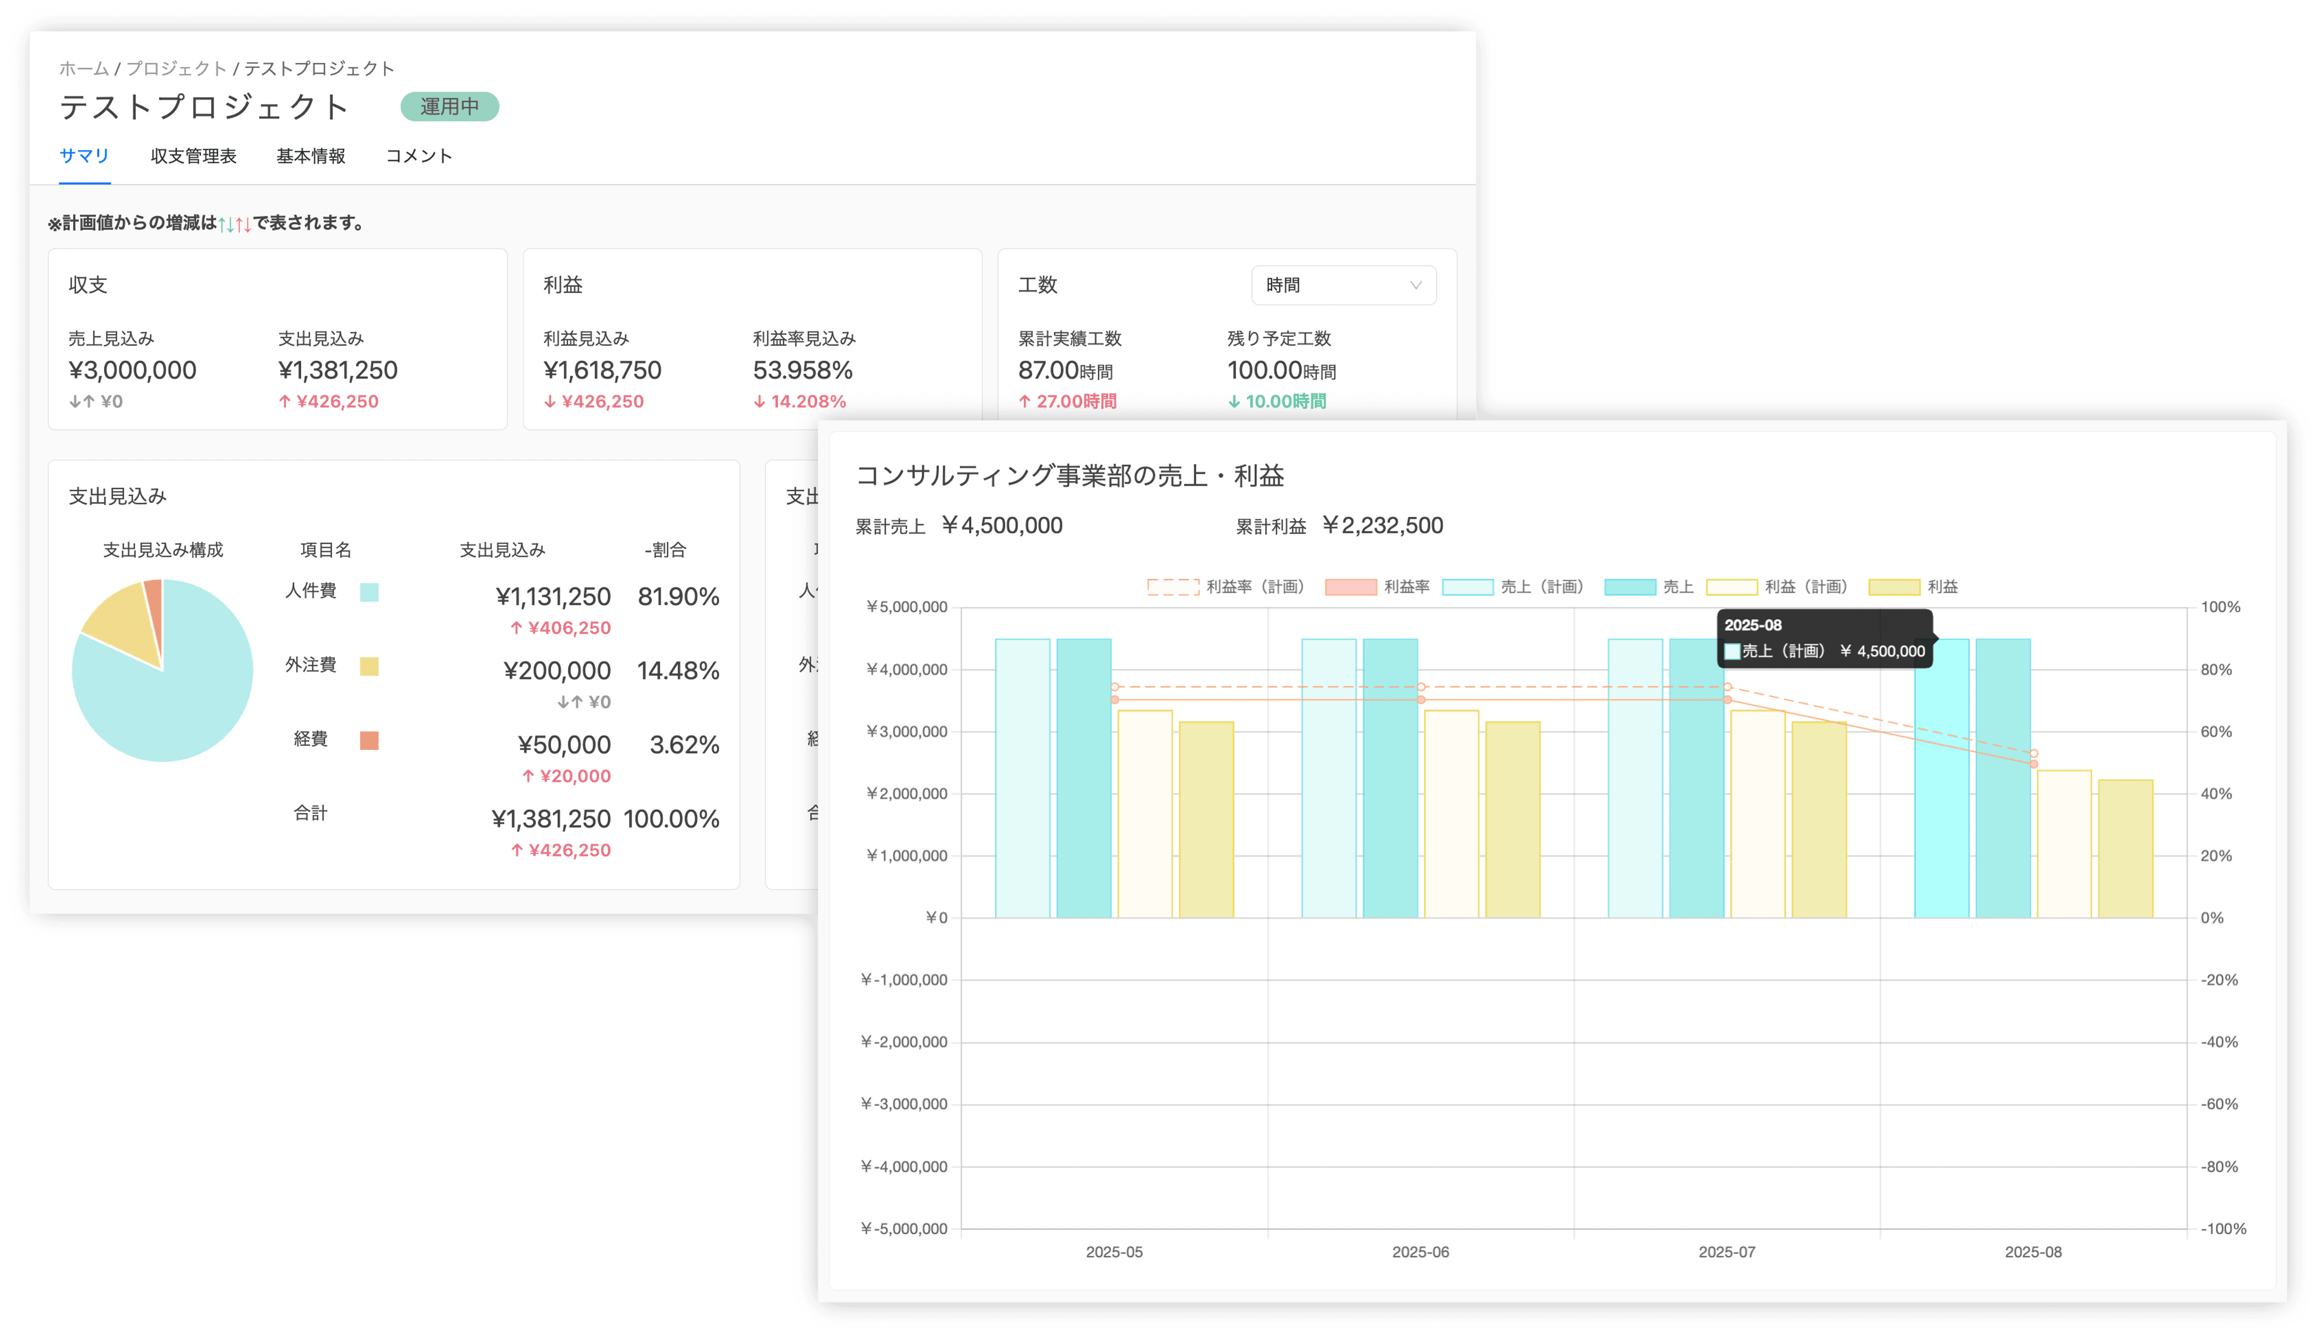The image size is (2321, 1336).
Task: Select the コメント tab
Action: [x=418, y=156]
